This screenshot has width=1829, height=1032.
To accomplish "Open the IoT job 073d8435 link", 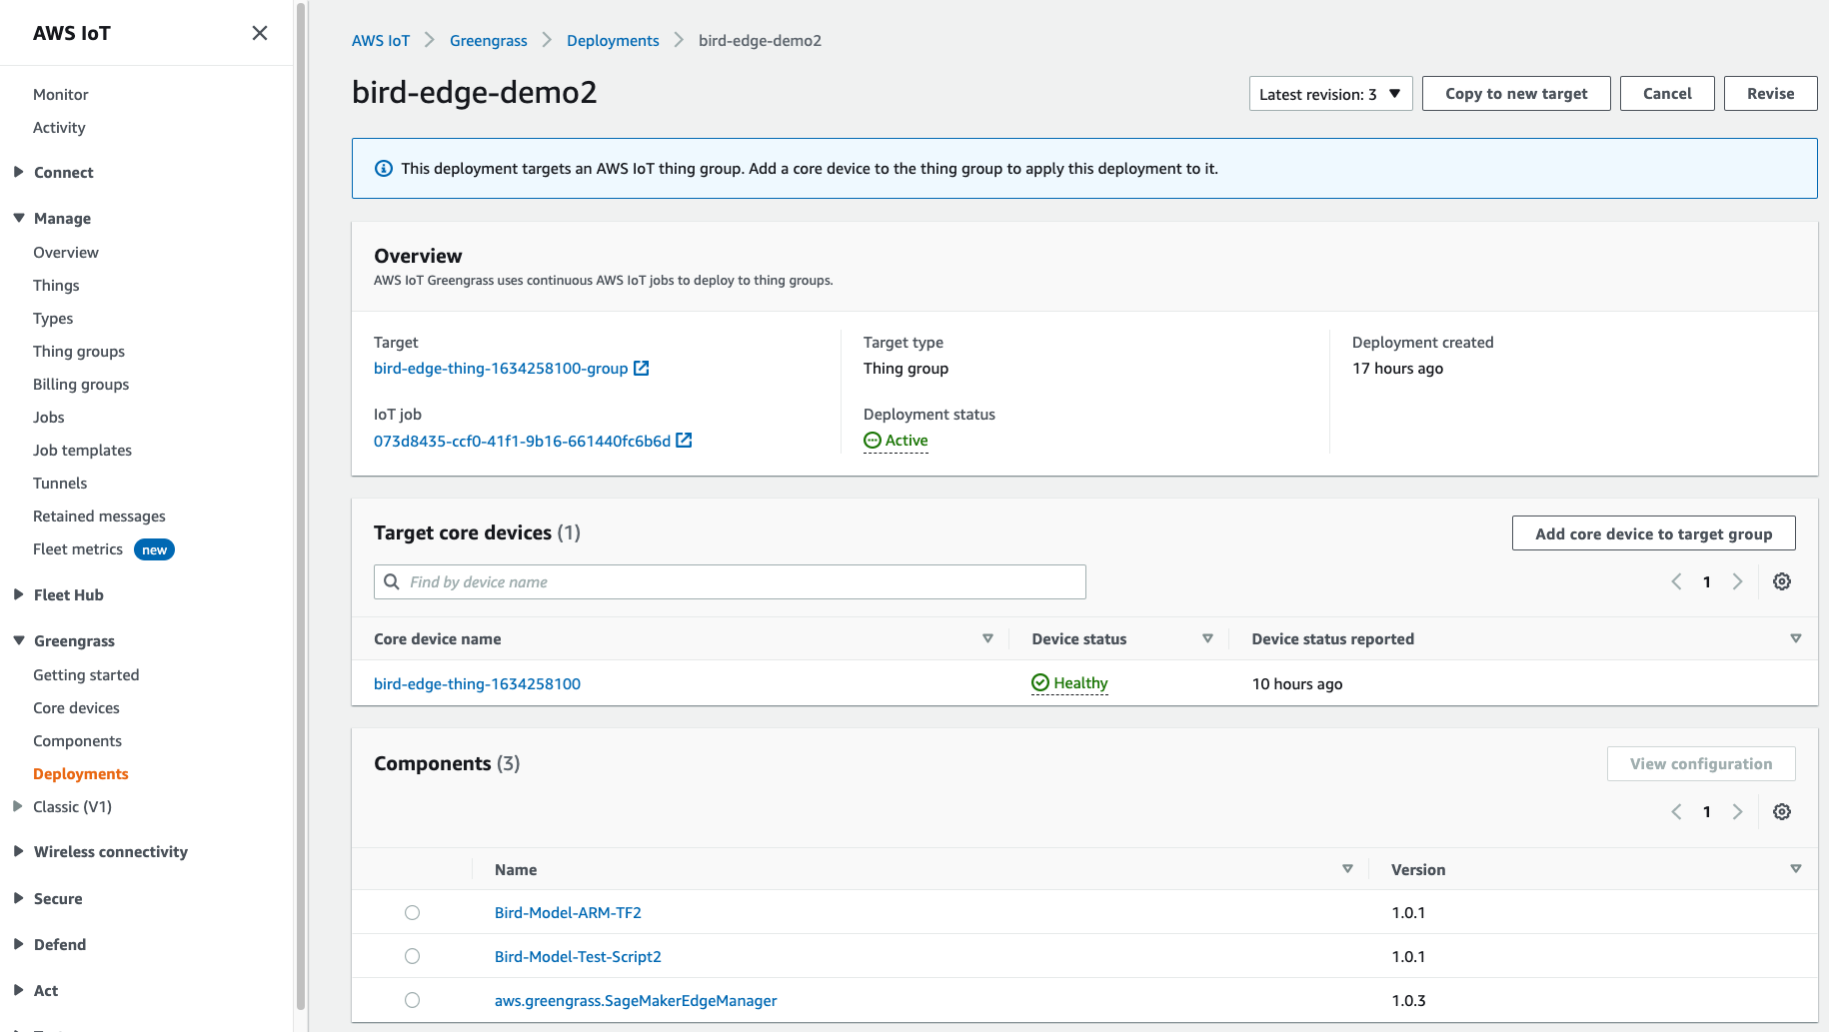I will [x=522, y=441].
